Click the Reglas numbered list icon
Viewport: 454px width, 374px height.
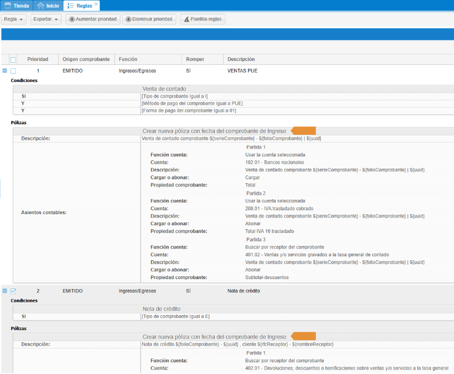(70, 6)
